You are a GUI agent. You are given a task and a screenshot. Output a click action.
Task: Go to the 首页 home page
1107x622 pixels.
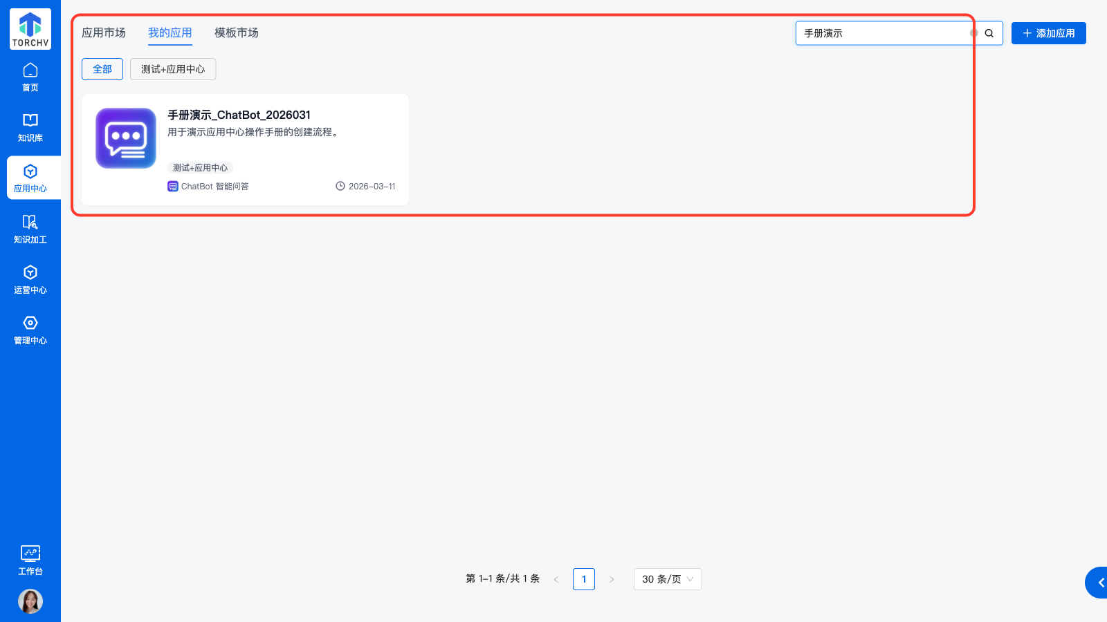click(x=30, y=77)
